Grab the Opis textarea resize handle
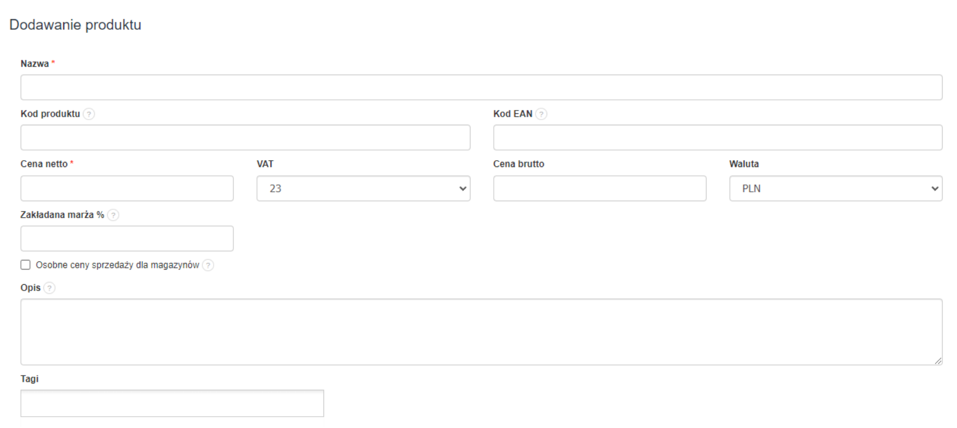 tap(938, 361)
